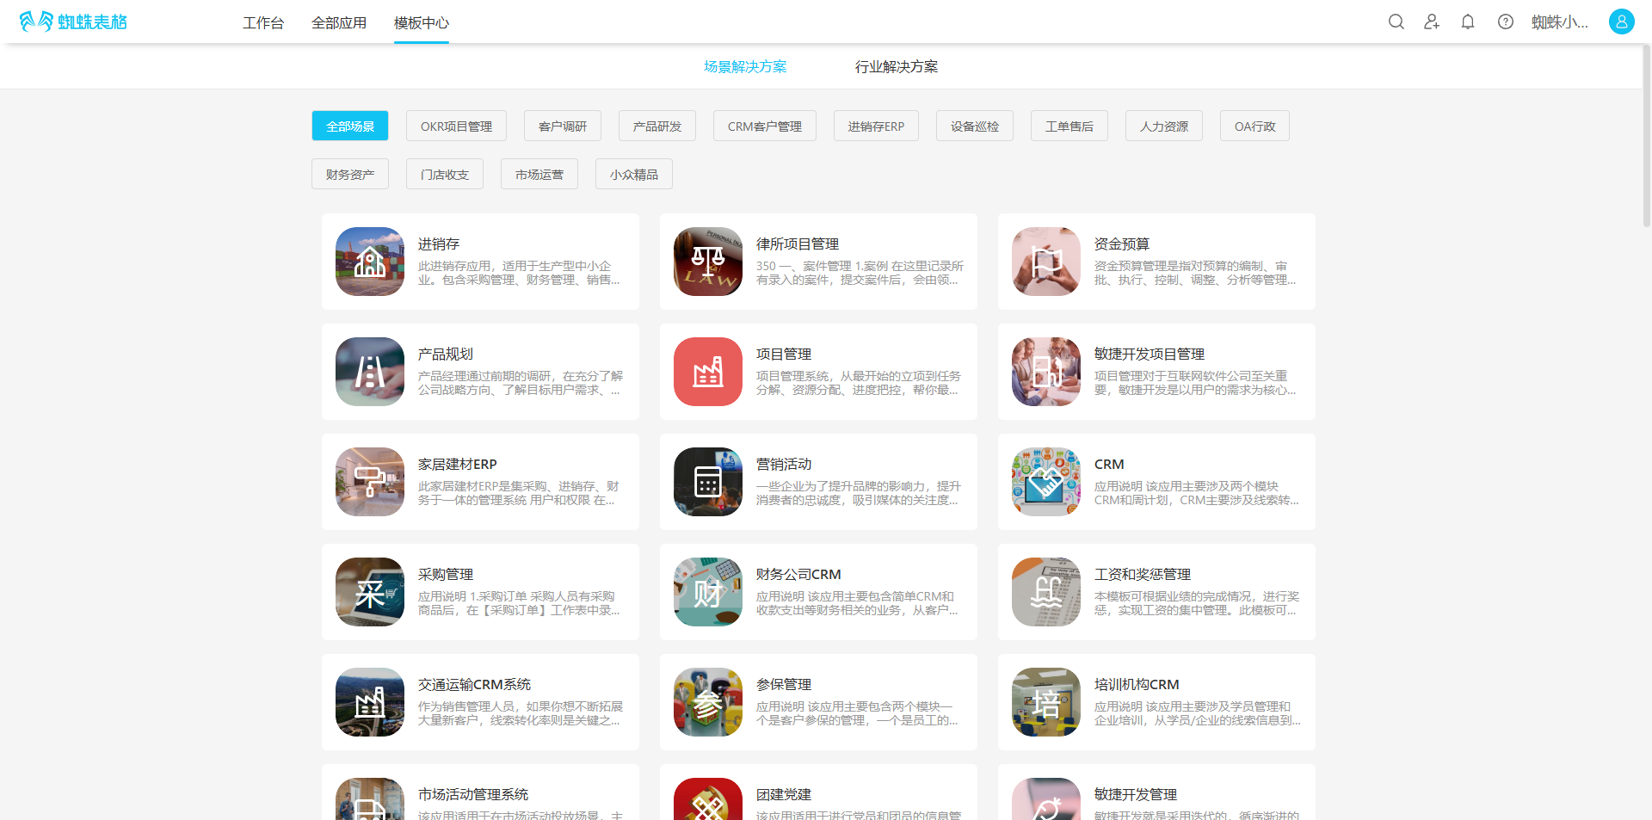Click the 工资和奖惩管理 title text
Viewport: 1652px width, 820px height.
[x=1143, y=575]
